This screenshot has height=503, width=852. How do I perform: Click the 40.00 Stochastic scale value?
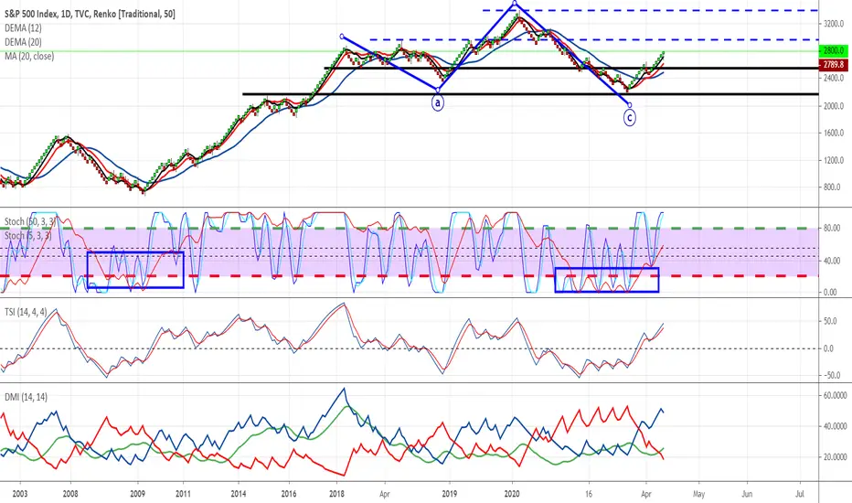pyautogui.click(x=832, y=261)
